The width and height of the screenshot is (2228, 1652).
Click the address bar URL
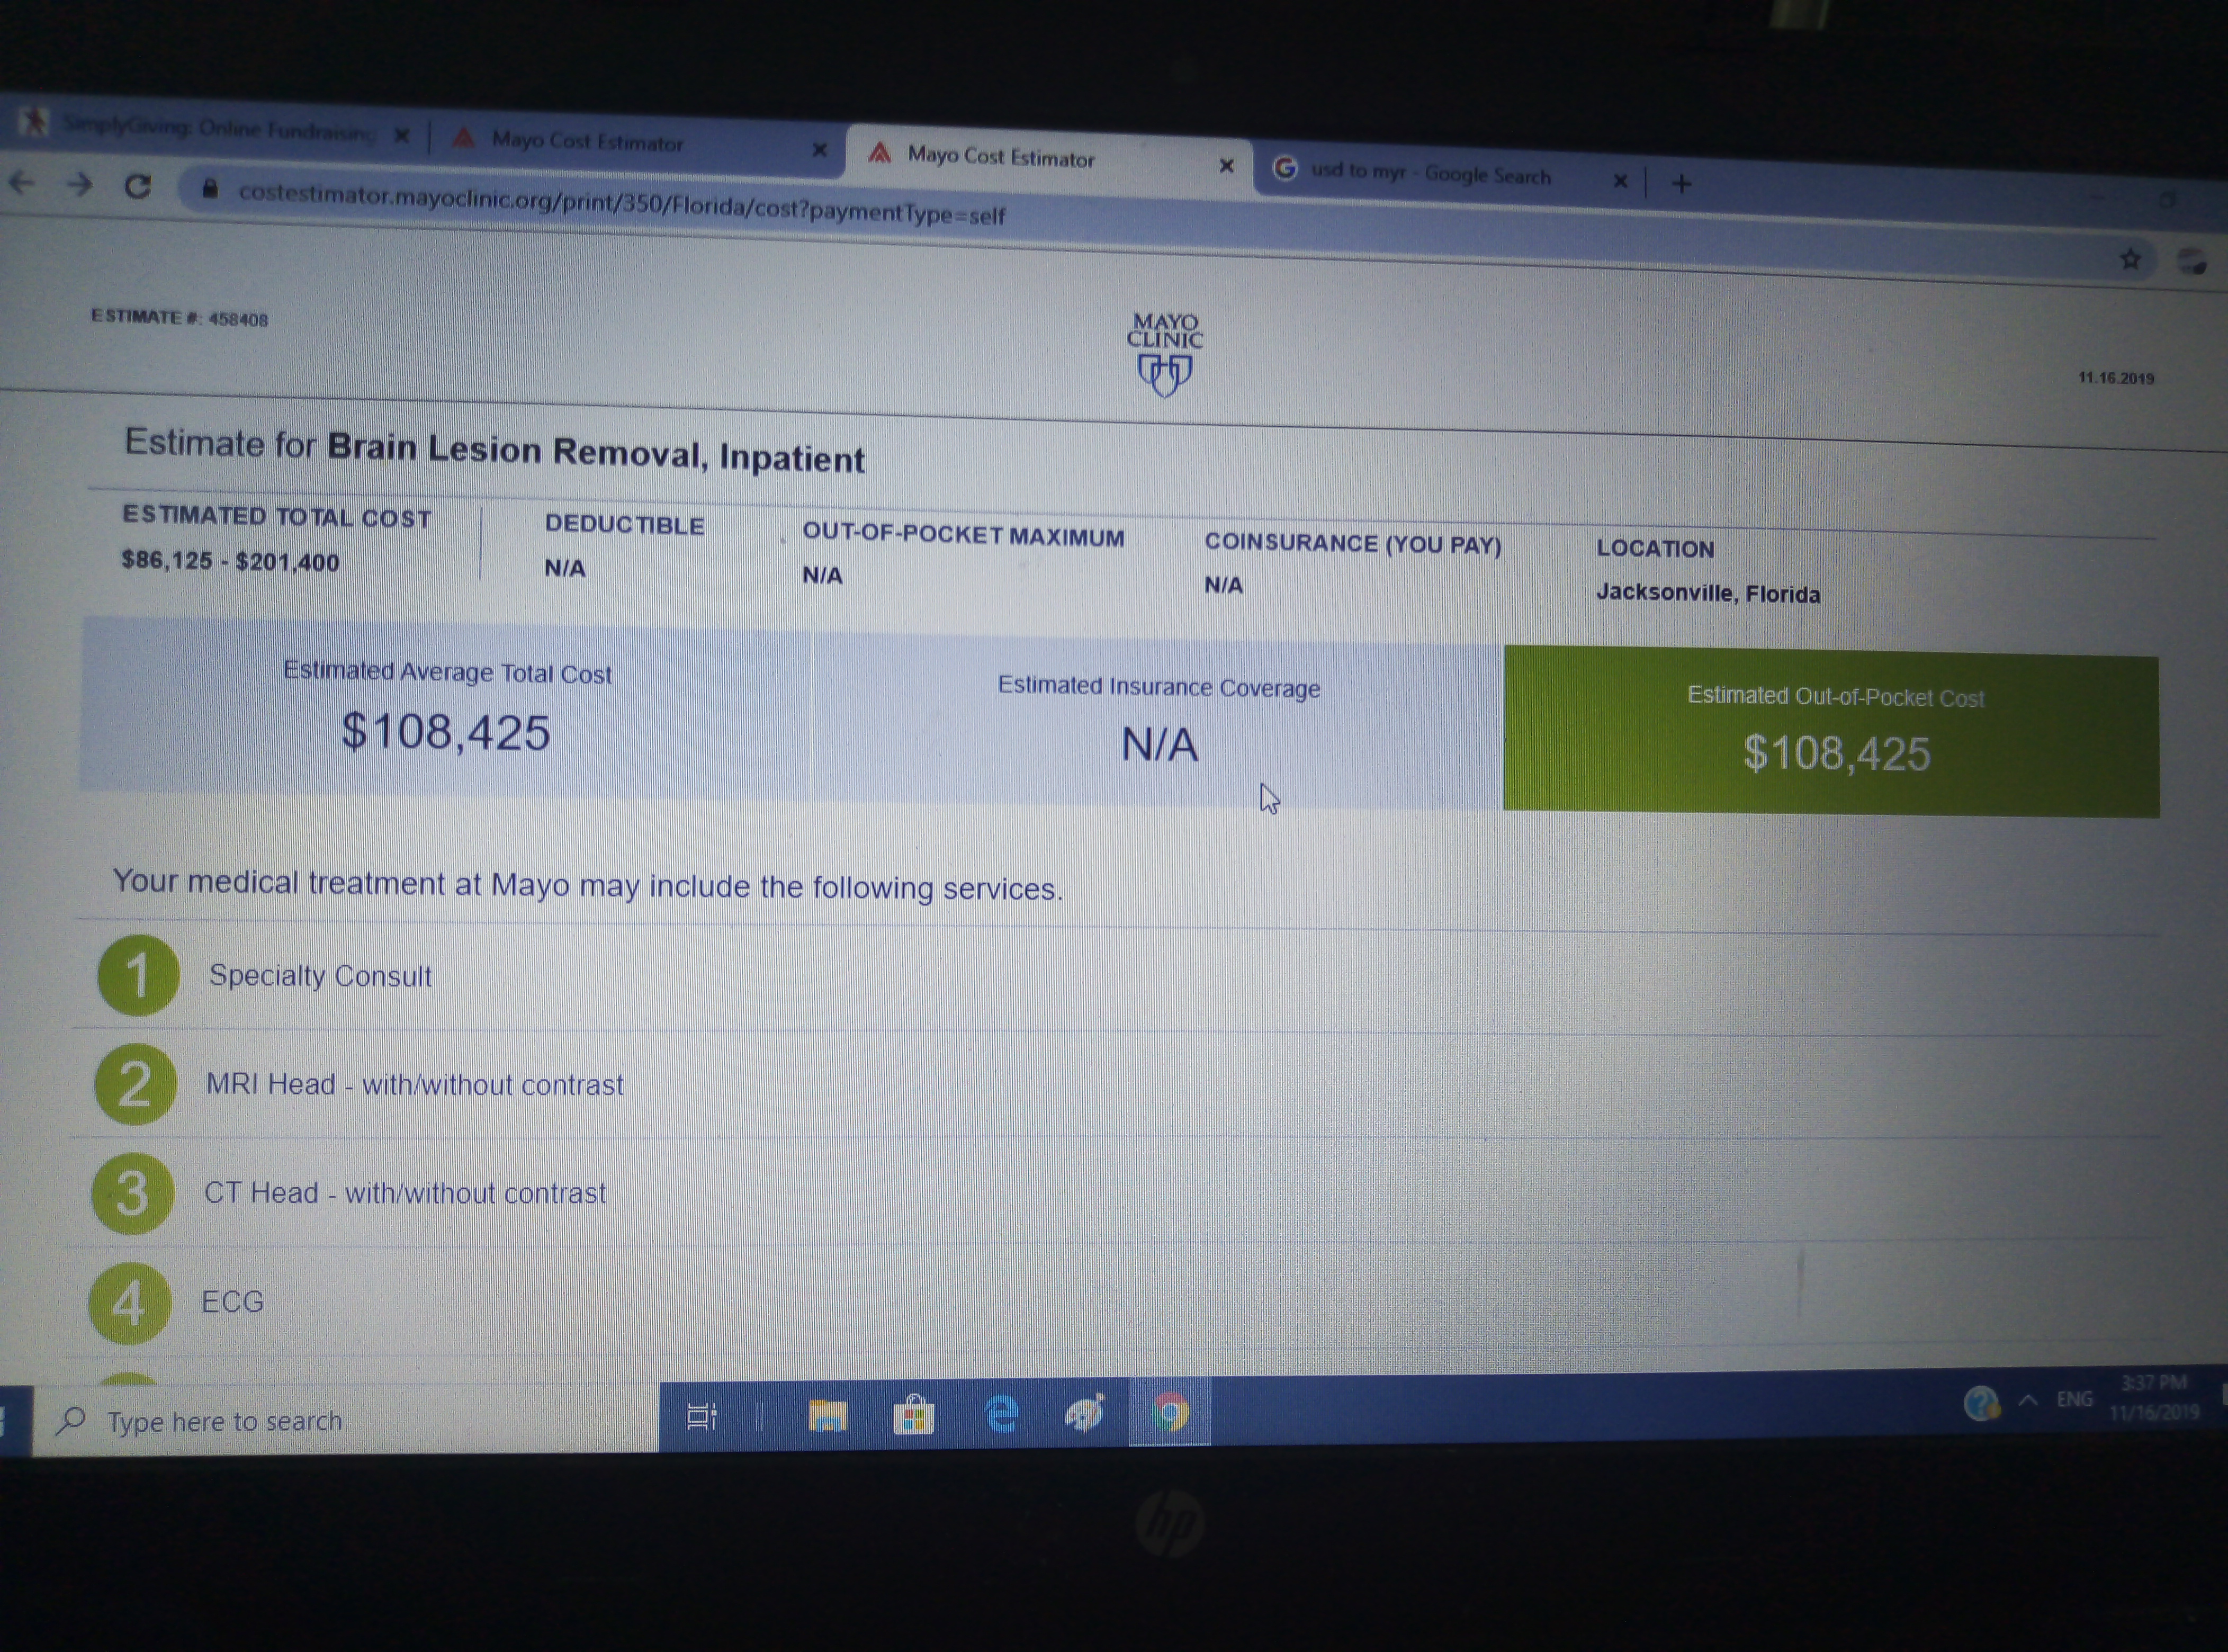pos(621,203)
